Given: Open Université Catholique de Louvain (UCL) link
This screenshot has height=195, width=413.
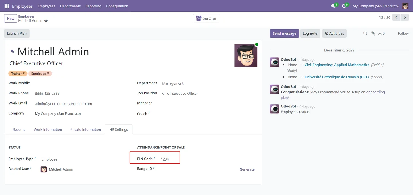Looking at the screenshot, I should [x=337, y=77].
